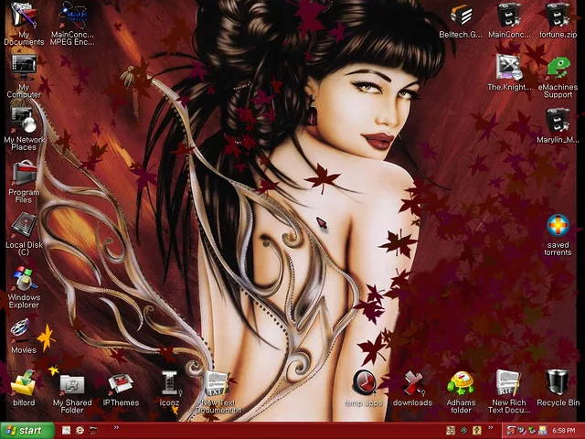Open the Program Files shortcut
Image resolution: width=585 pixels, height=439 pixels.
(x=24, y=172)
